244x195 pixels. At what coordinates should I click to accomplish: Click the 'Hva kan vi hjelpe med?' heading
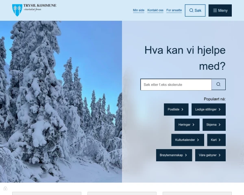185,58
